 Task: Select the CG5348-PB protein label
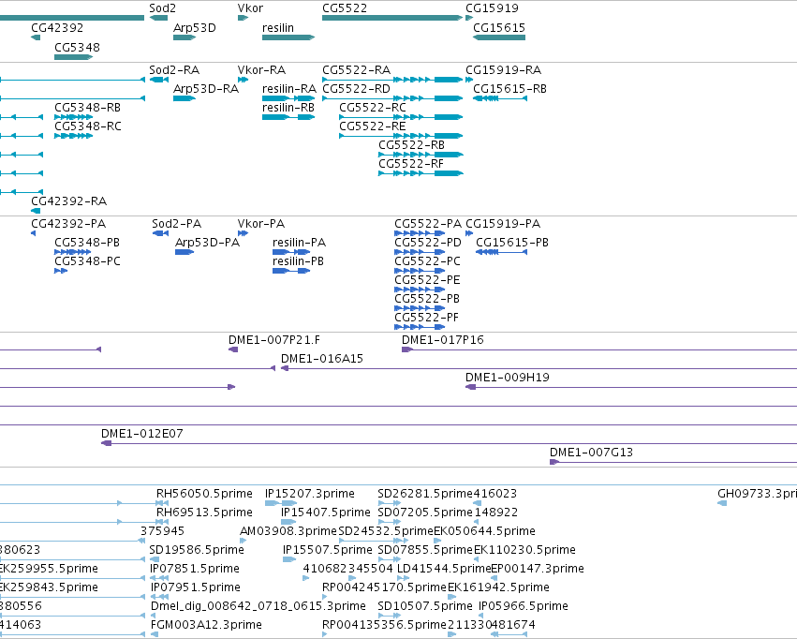pyautogui.click(x=87, y=243)
